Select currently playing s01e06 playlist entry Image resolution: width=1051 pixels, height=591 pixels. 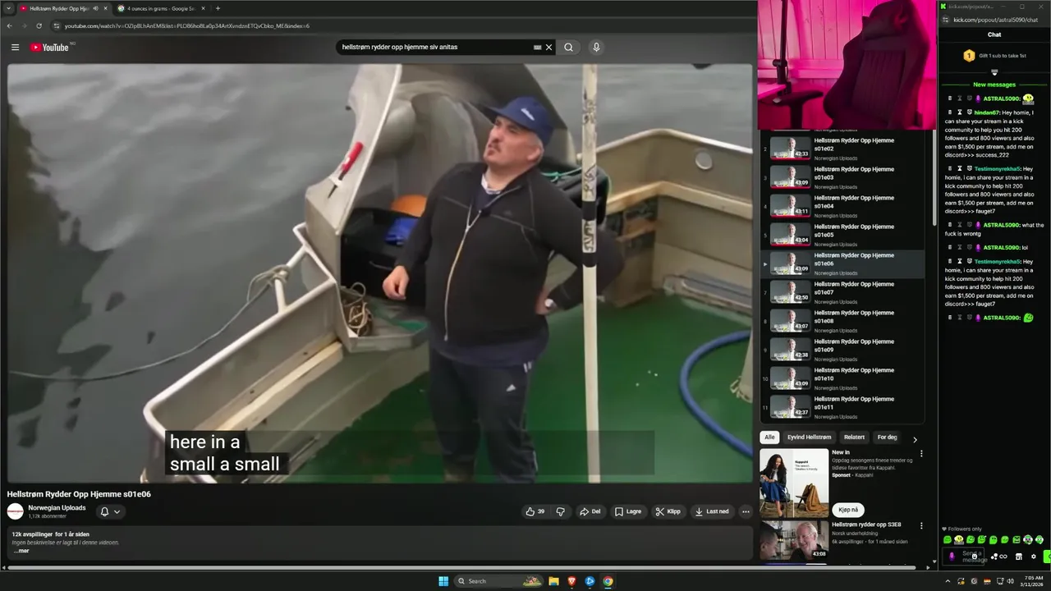(843, 263)
